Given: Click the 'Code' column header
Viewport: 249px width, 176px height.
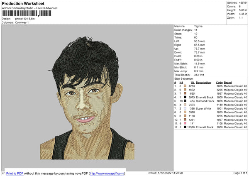Looking at the screenshot, I should [x=219, y=83].
